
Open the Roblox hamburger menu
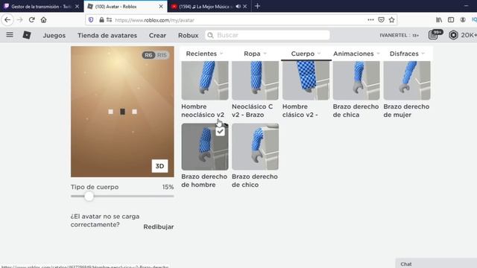click(10, 35)
